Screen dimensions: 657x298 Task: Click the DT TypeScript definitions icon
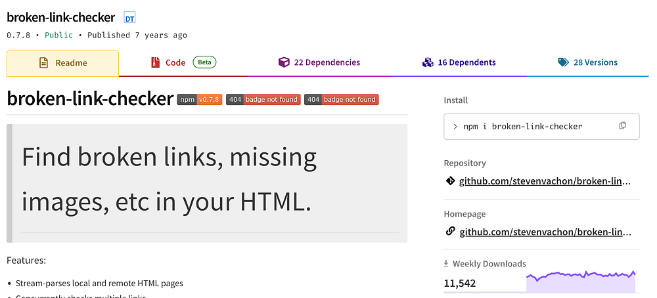(x=130, y=18)
